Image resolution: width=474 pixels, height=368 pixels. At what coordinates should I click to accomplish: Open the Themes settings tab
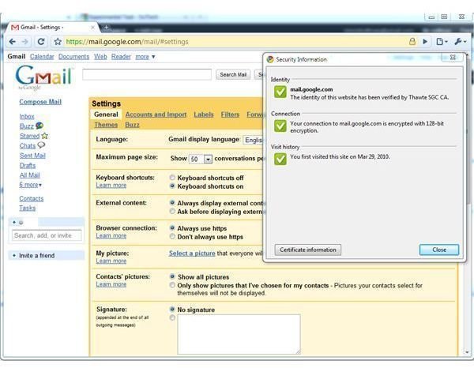[106, 125]
